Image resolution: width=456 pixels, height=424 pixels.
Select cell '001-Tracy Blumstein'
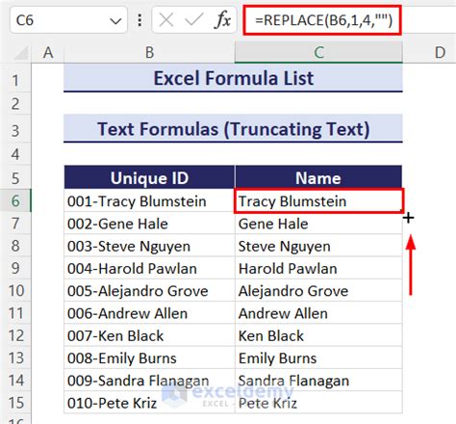[149, 200]
